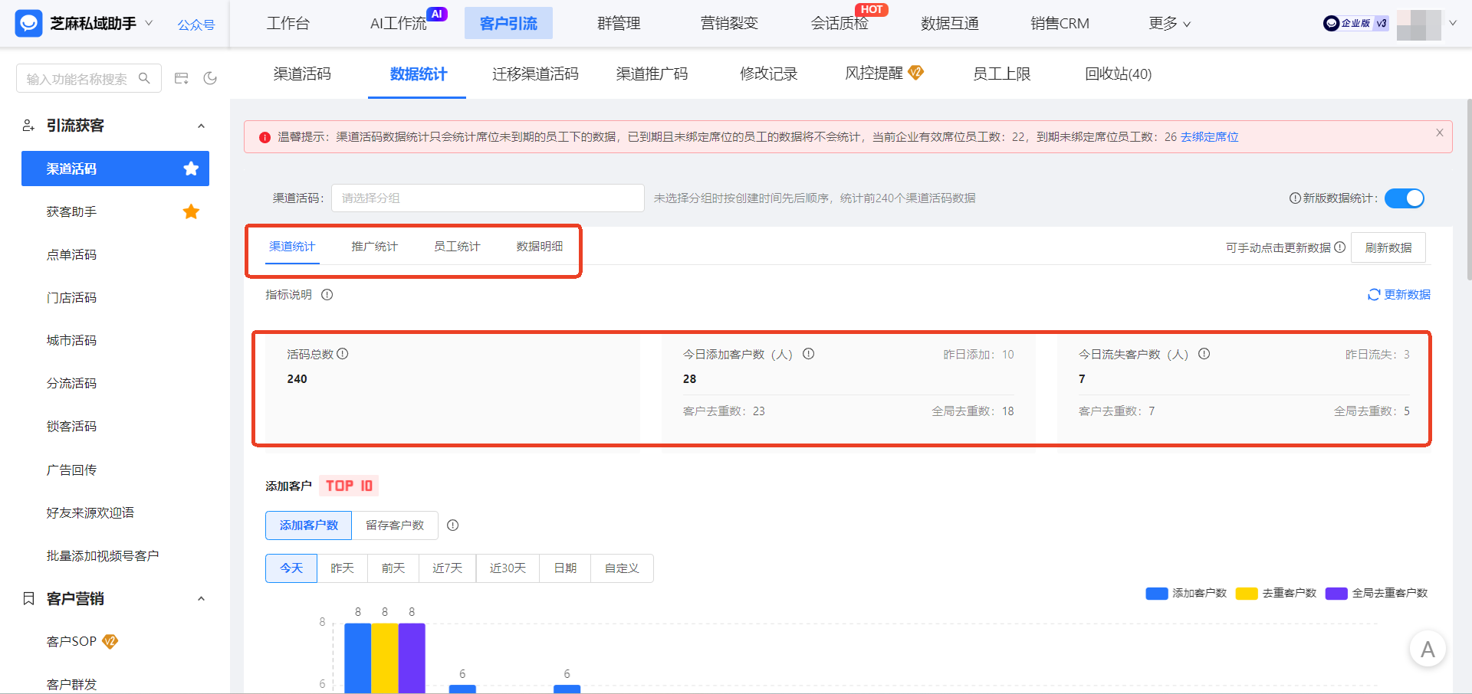
Task: Click VIP badge next to 客户SOP
Action: click(110, 641)
